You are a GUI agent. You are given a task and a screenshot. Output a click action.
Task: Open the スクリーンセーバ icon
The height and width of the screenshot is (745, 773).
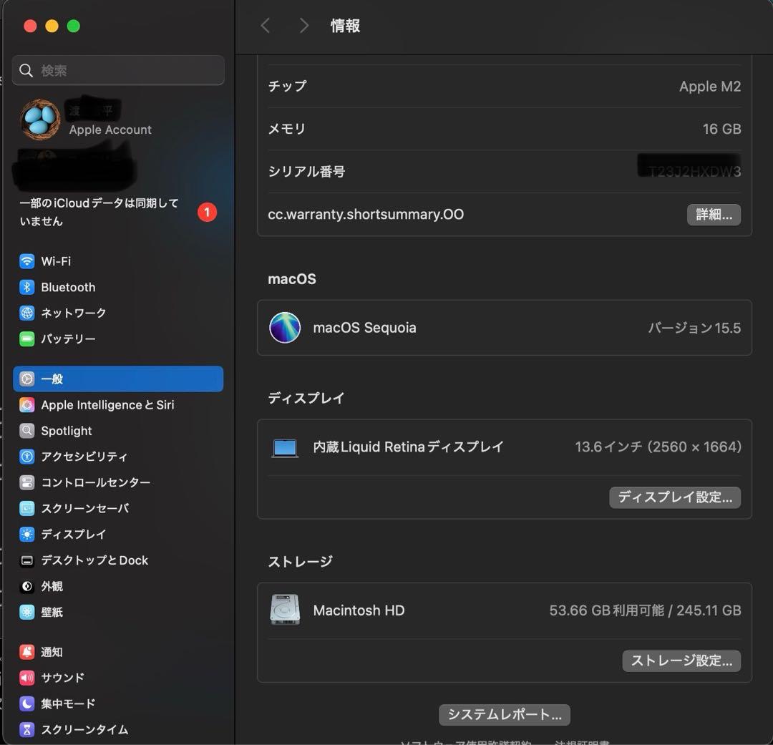[27, 509]
